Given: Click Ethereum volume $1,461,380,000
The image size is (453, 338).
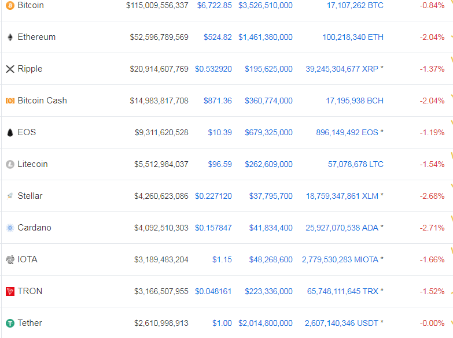Looking at the screenshot, I should click(266, 37).
